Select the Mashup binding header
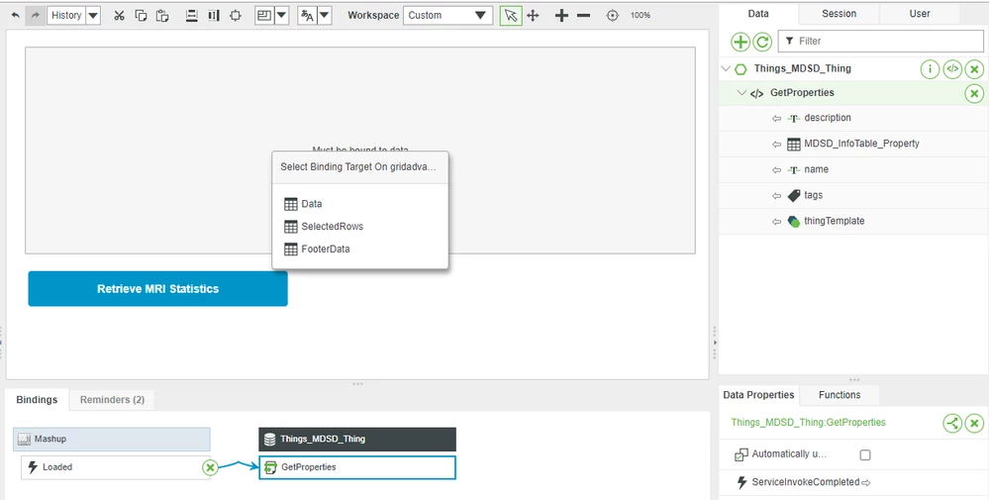989x500 pixels. tap(112, 439)
